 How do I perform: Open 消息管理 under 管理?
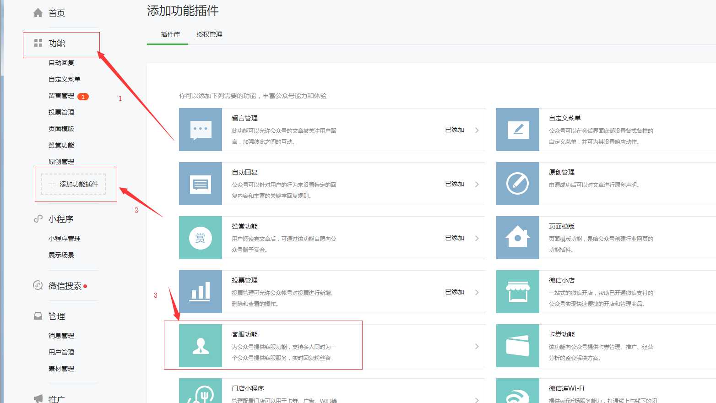point(61,336)
